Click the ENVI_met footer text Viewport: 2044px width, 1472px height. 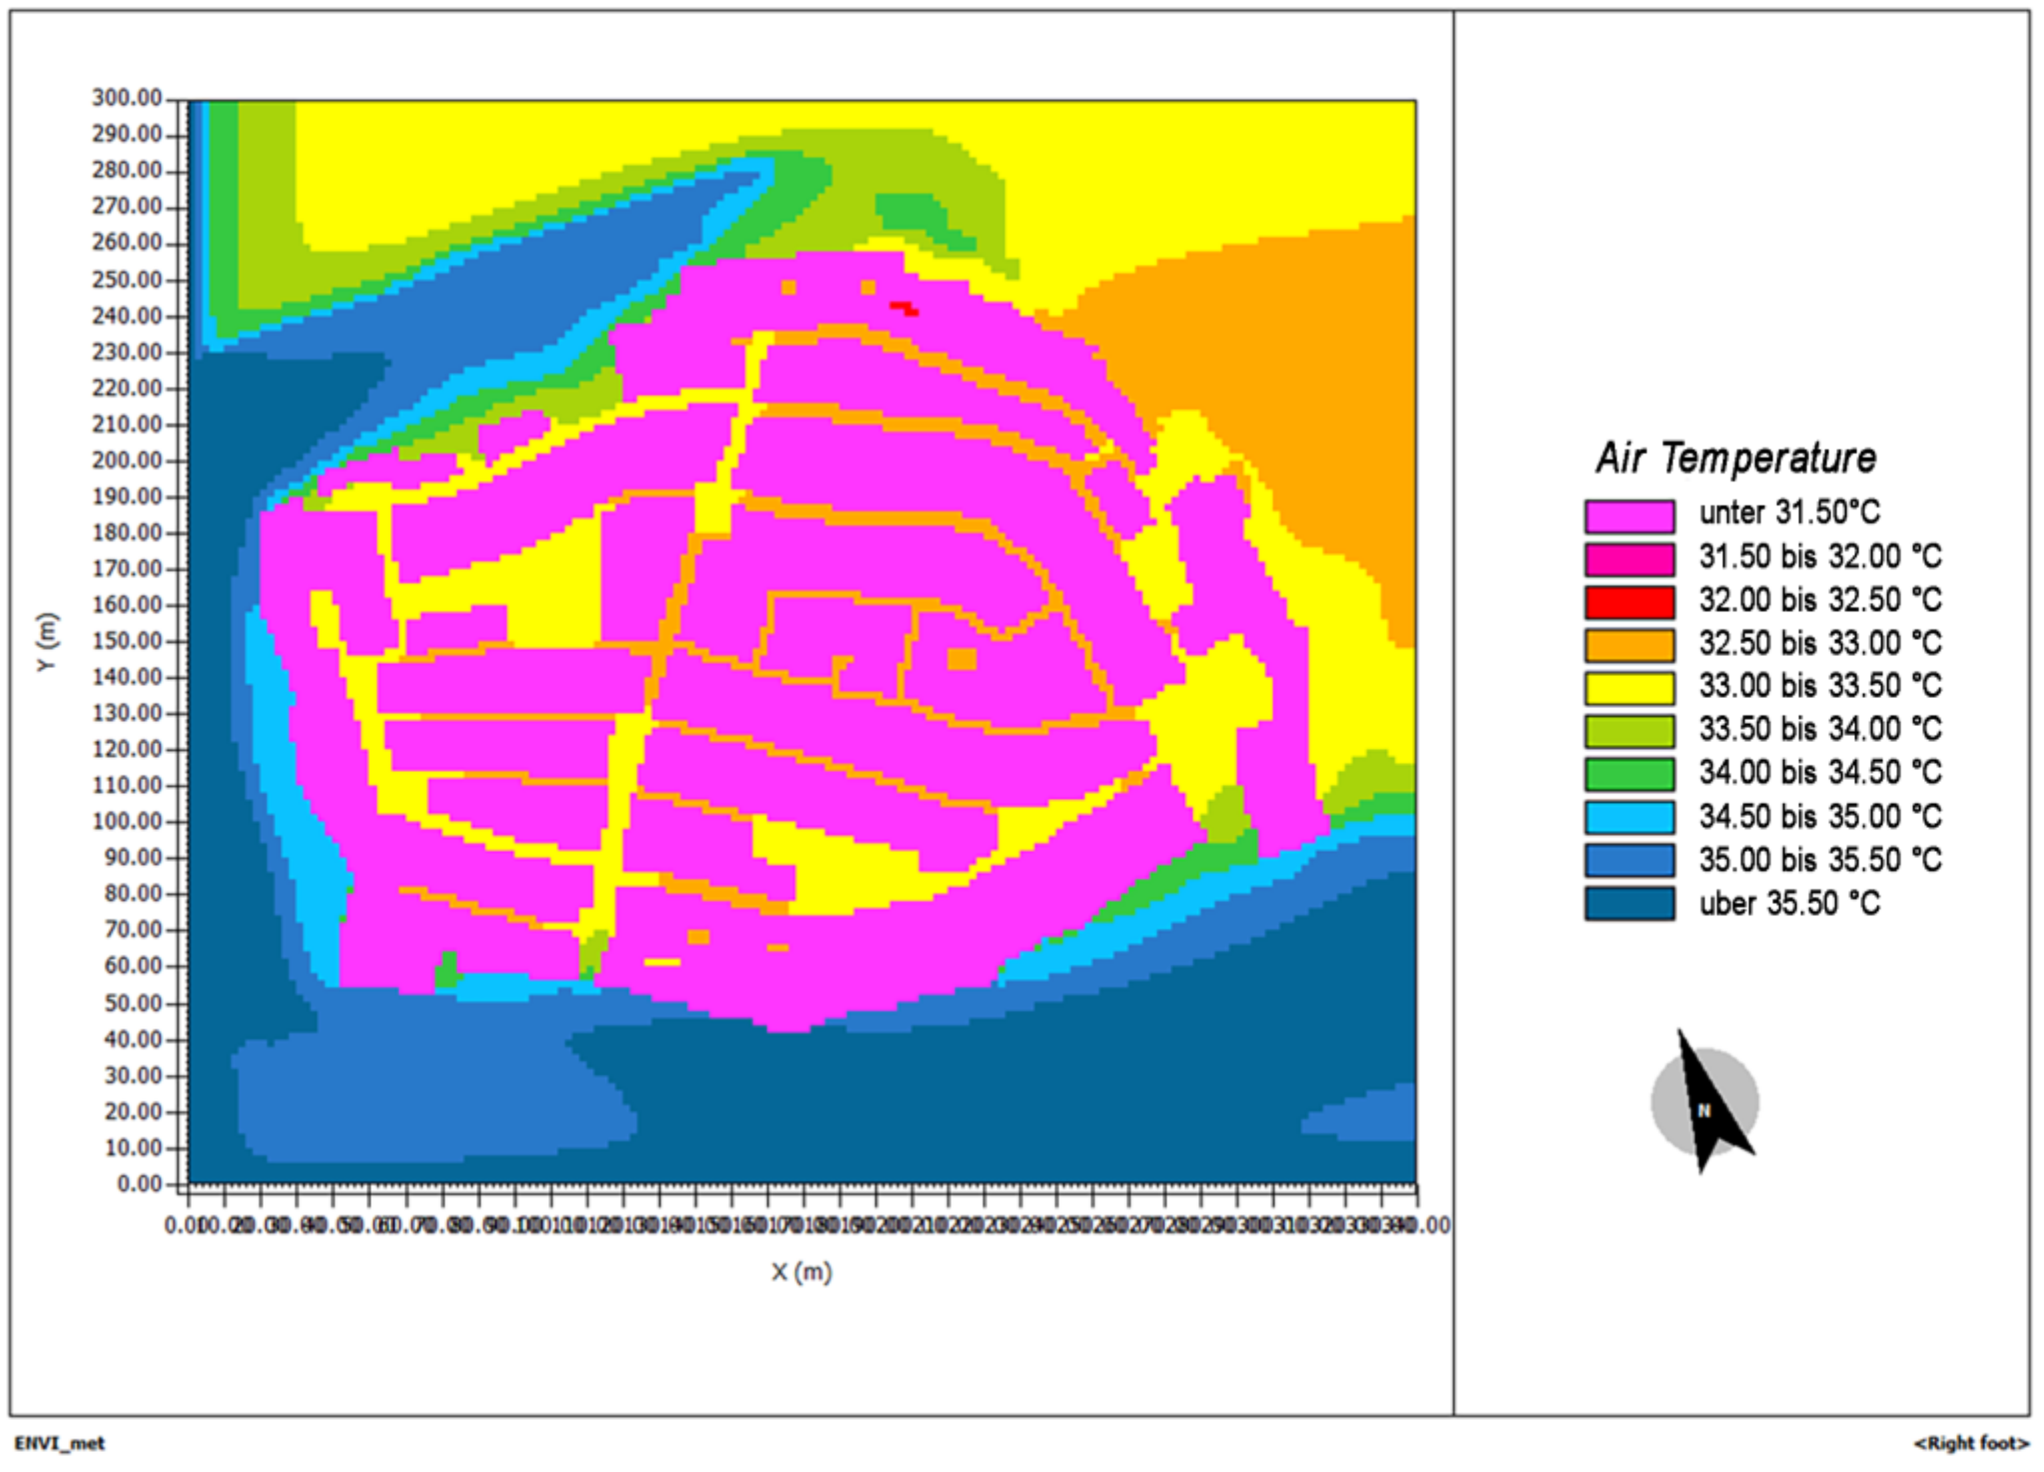59,1443
